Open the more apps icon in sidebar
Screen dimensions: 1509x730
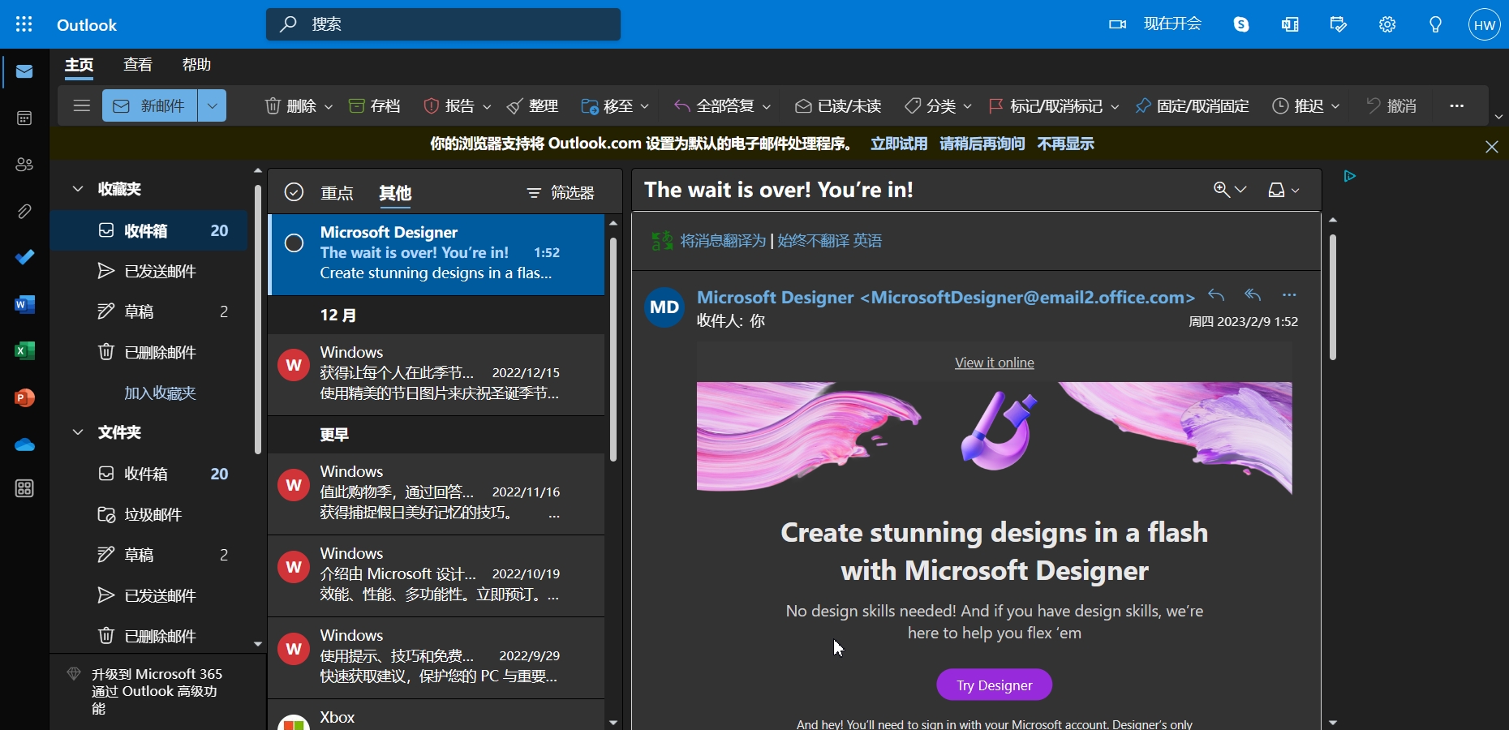click(24, 488)
